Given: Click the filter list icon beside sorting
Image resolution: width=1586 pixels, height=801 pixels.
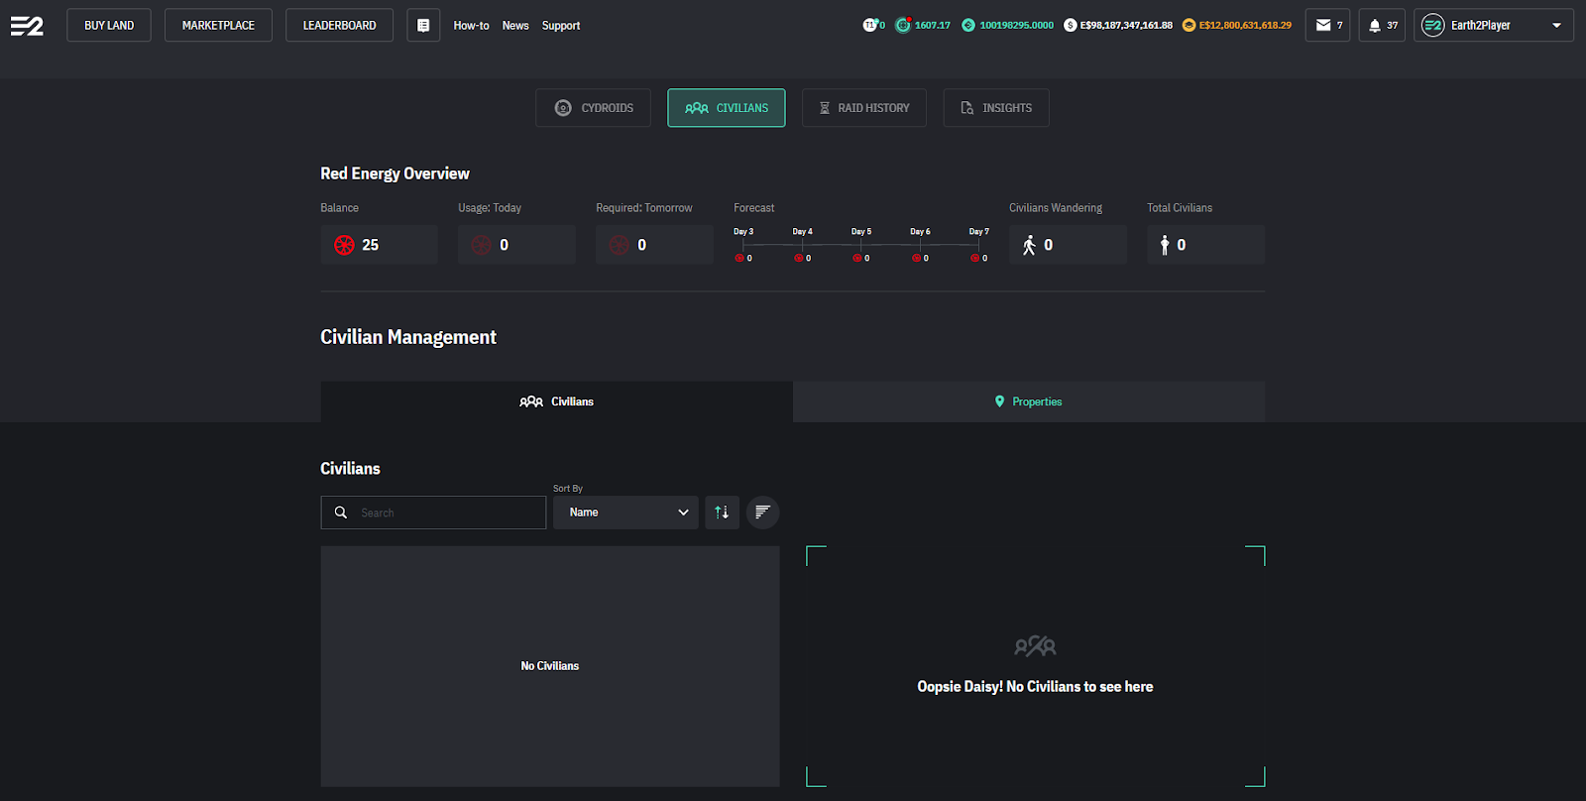Looking at the screenshot, I should click(762, 513).
